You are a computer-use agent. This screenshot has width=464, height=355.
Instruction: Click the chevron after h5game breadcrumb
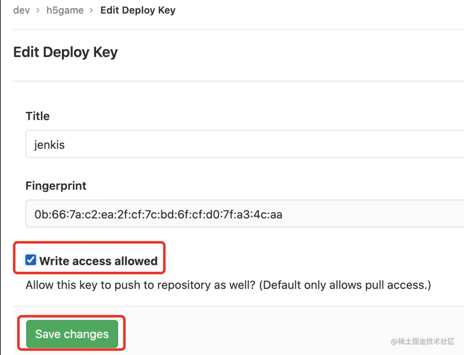(x=92, y=11)
